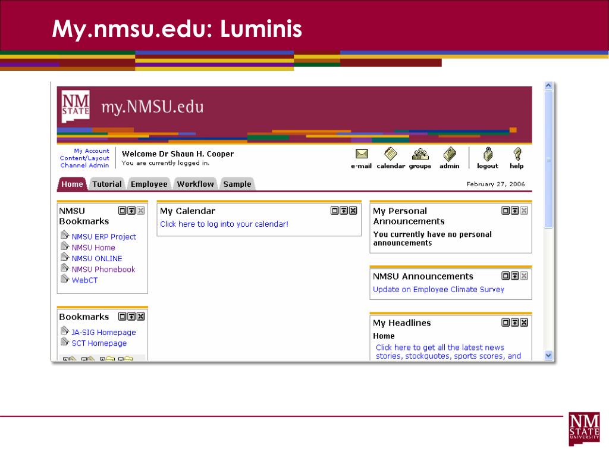The image size is (609, 457).
Task: Open Content/Layout link
Action: coord(84,158)
